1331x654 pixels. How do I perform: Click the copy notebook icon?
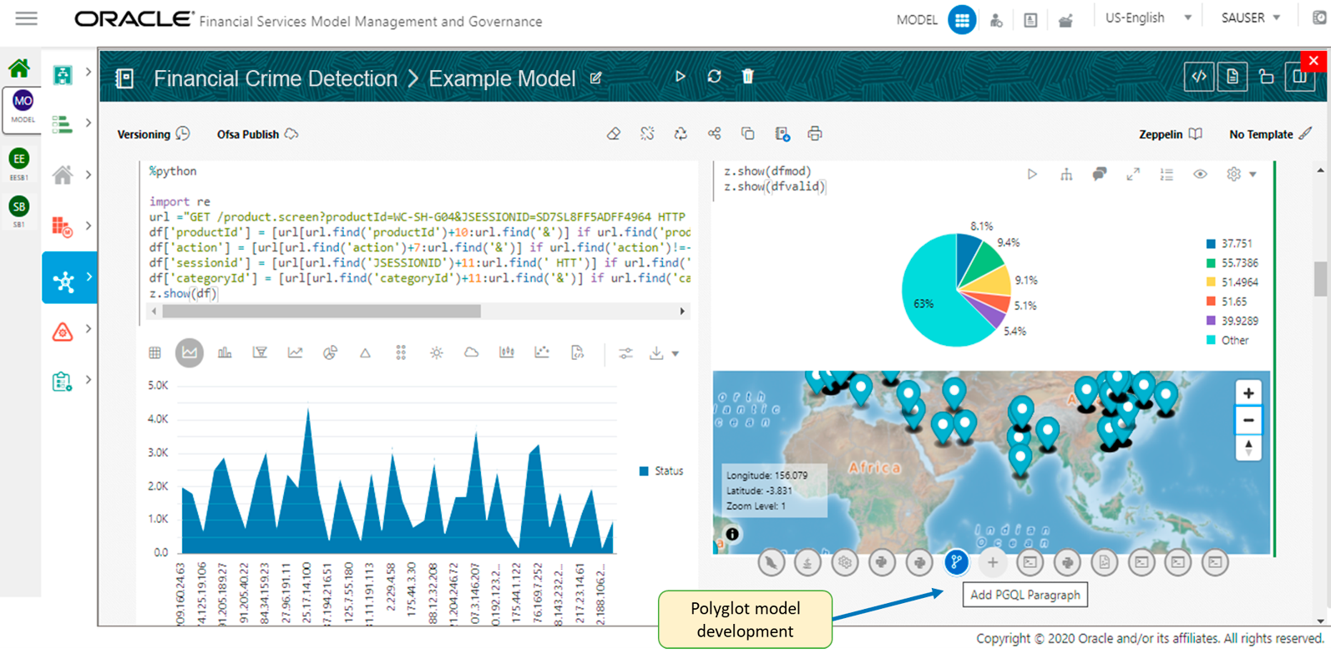tap(747, 134)
